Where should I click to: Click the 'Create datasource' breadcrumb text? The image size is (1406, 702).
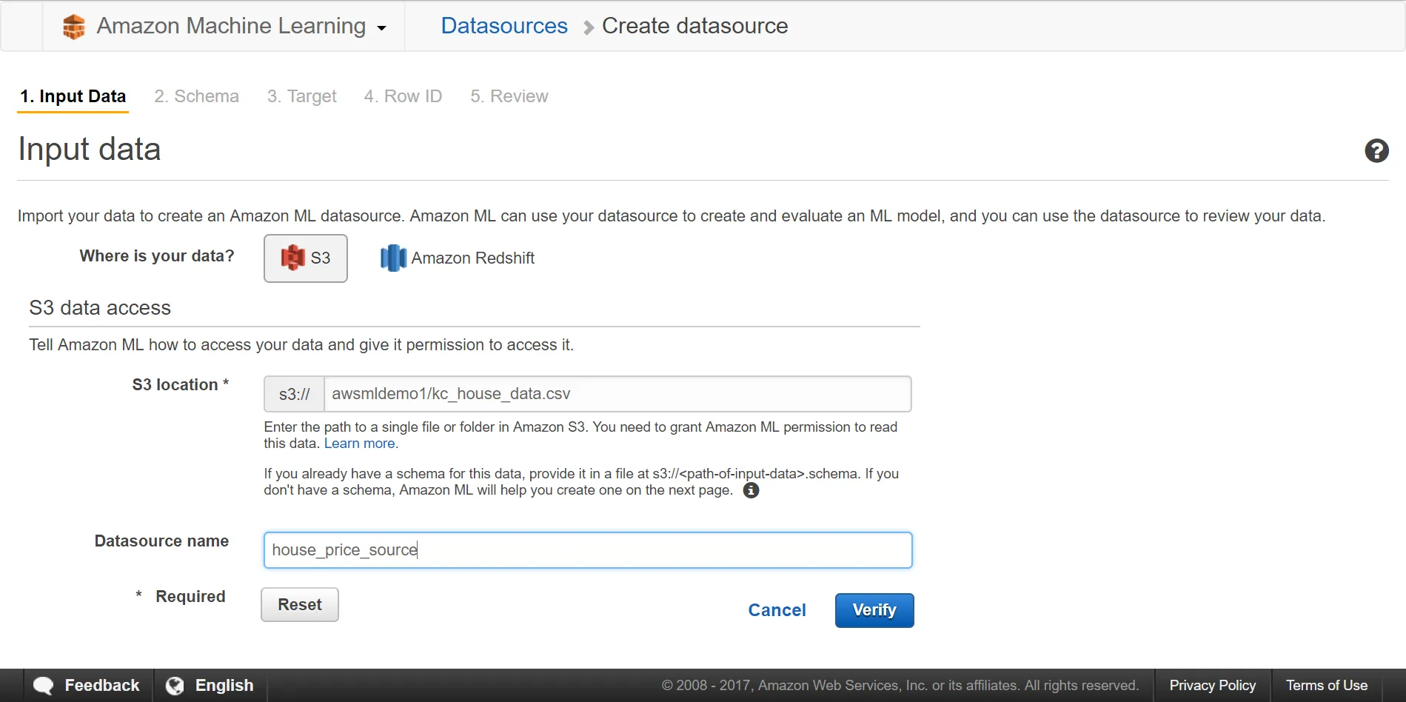pos(694,26)
